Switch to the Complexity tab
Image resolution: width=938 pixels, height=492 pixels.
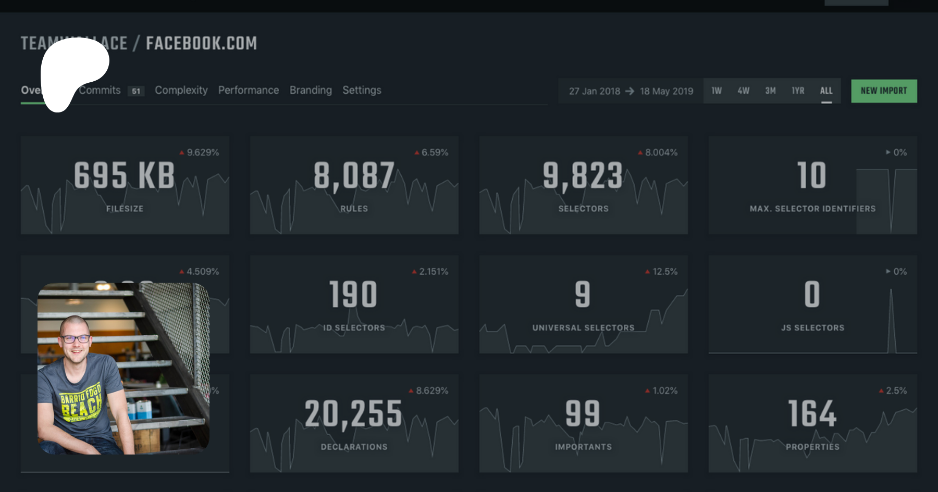[181, 91]
